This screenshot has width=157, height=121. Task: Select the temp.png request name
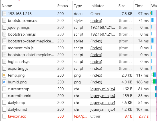(16, 75)
